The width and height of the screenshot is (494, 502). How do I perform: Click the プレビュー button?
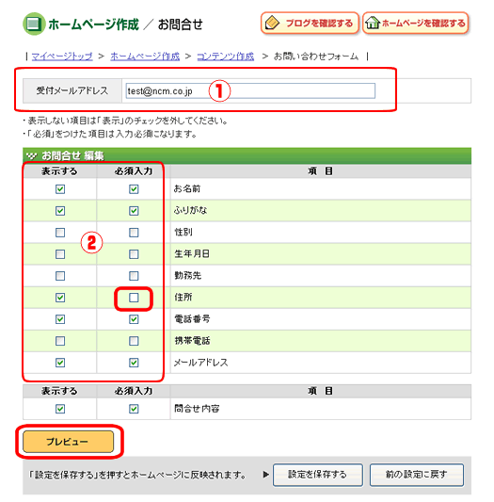[x=68, y=442]
